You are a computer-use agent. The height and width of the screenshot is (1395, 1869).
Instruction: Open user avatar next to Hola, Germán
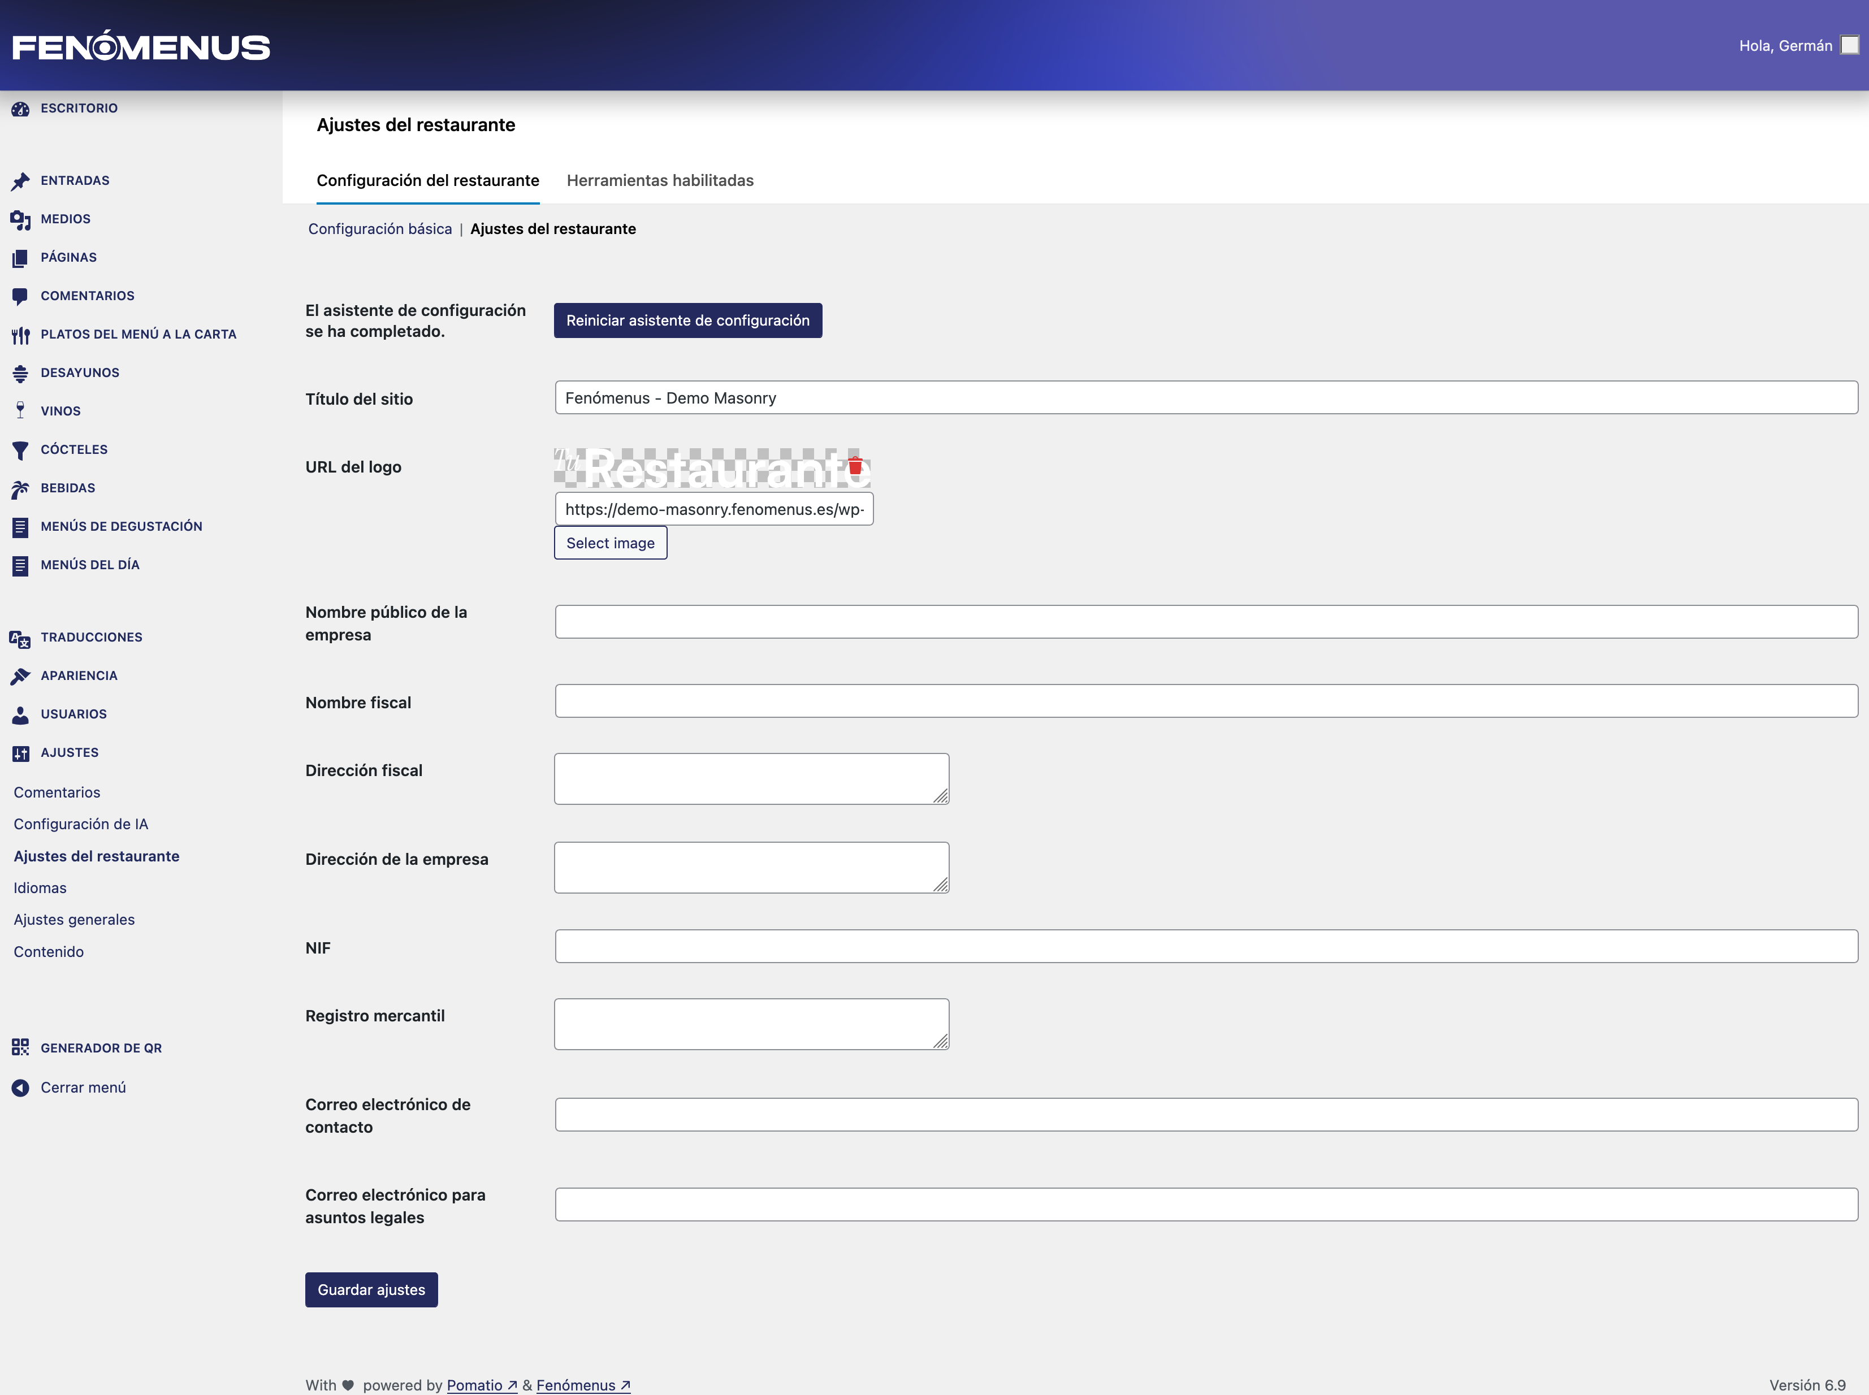pos(1850,45)
